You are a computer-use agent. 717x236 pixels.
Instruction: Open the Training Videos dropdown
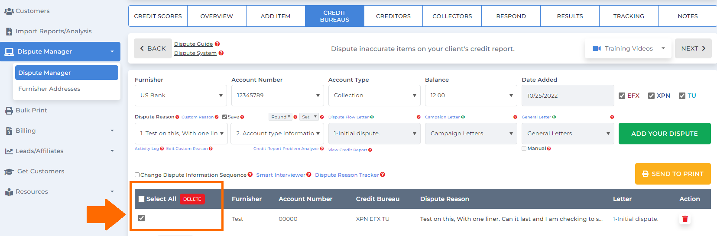pos(628,48)
